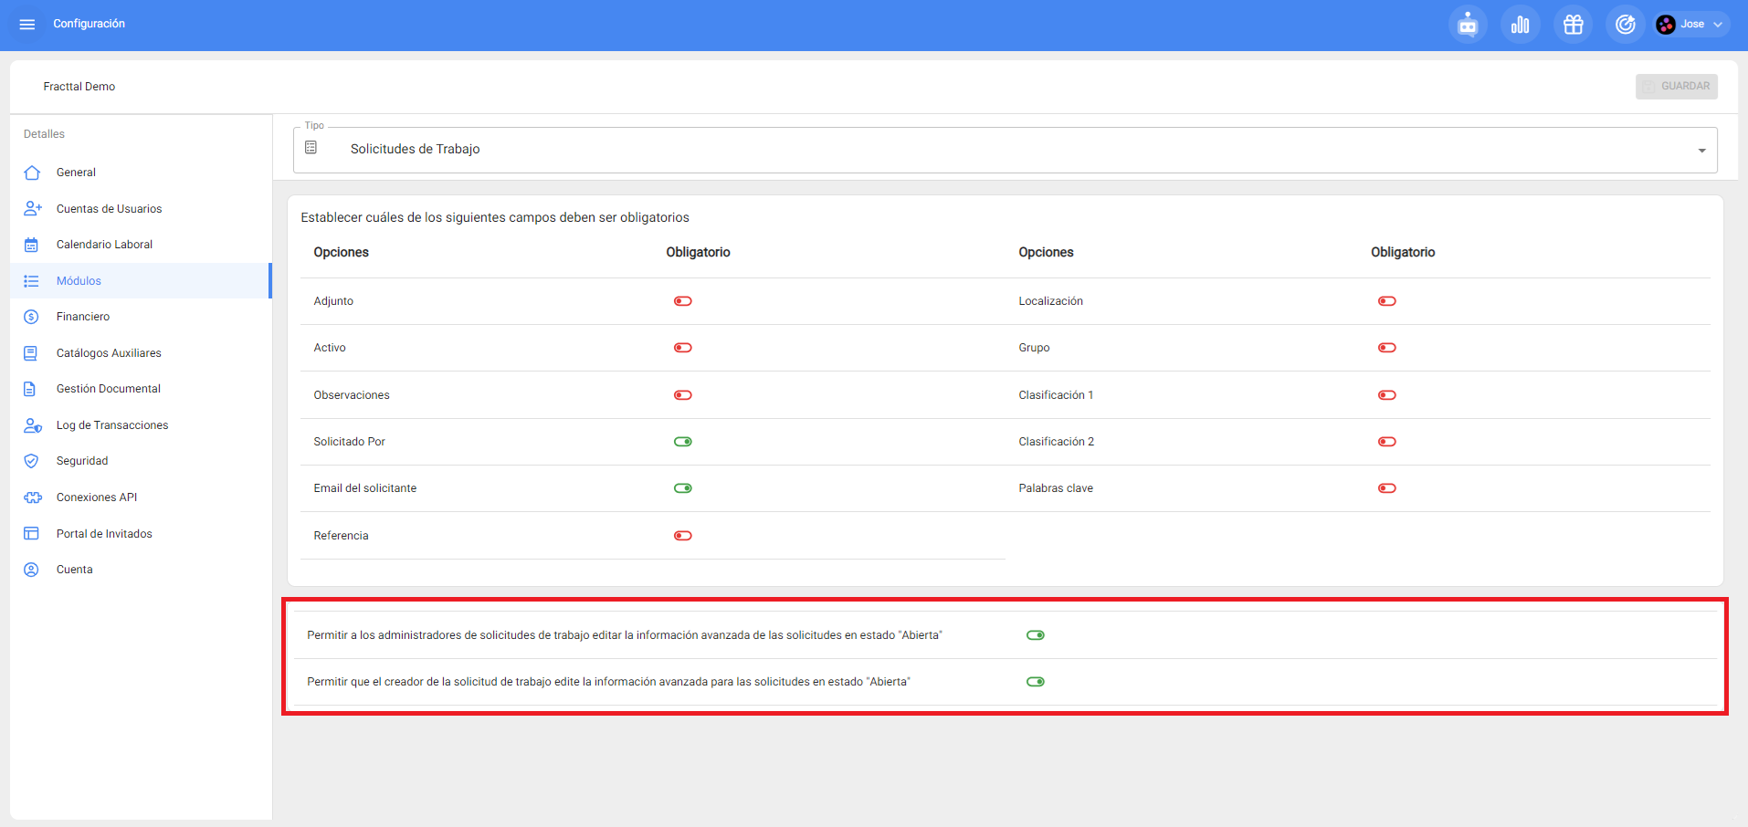Image resolution: width=1748 pixels, height=827 pixels.
Task: Open Portal de Invitados section
Action: [x=104, y=534]
